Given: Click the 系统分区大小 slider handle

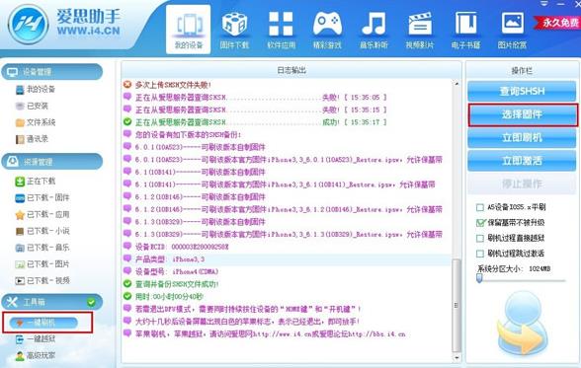Looking at the screenshot, I should (x=479, y=278).
